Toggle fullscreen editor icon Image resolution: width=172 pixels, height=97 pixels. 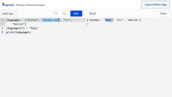coord(56,13)
